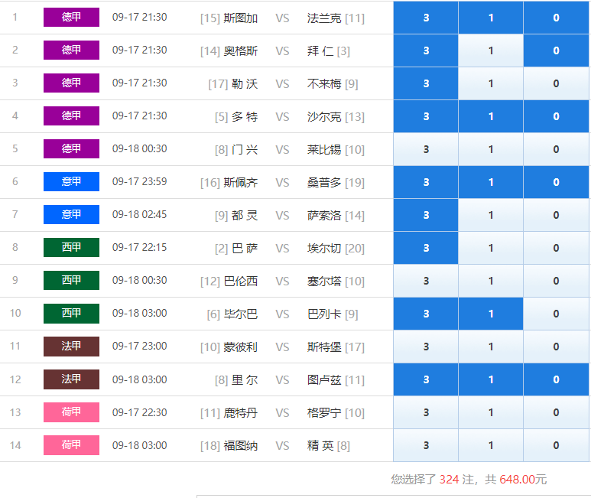Screen dimensions: 591x498
Task: Select the 1 option for 都灵 vs 萨索洛
Action: click(491, 215)
